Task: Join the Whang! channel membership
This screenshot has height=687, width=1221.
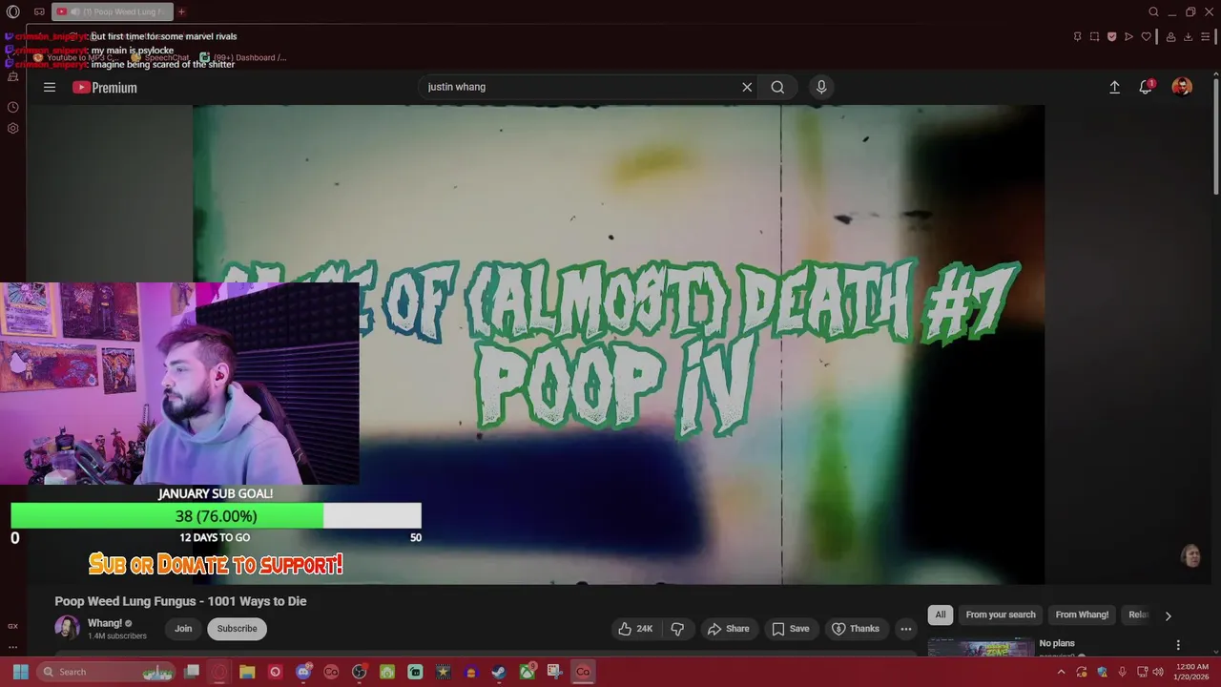Action: 183,629
